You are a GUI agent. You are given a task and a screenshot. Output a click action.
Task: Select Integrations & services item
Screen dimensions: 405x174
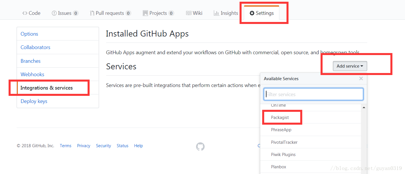58,88
